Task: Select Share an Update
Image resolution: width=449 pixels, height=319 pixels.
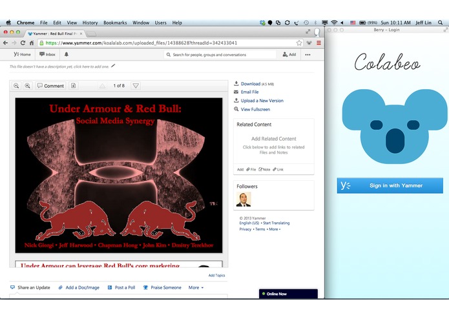Action: [x=30, y=287]
